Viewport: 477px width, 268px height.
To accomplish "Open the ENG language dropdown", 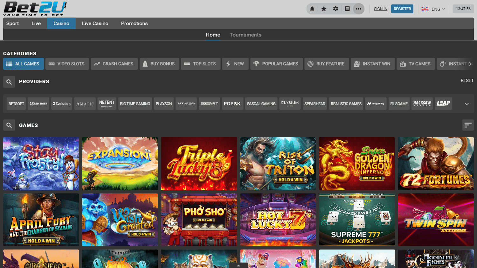I will [433, 9].
